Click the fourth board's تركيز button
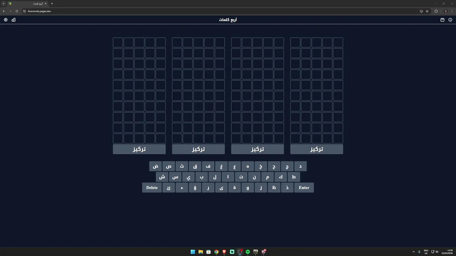Viewport: 456px width, 256px height. (317, 149)
